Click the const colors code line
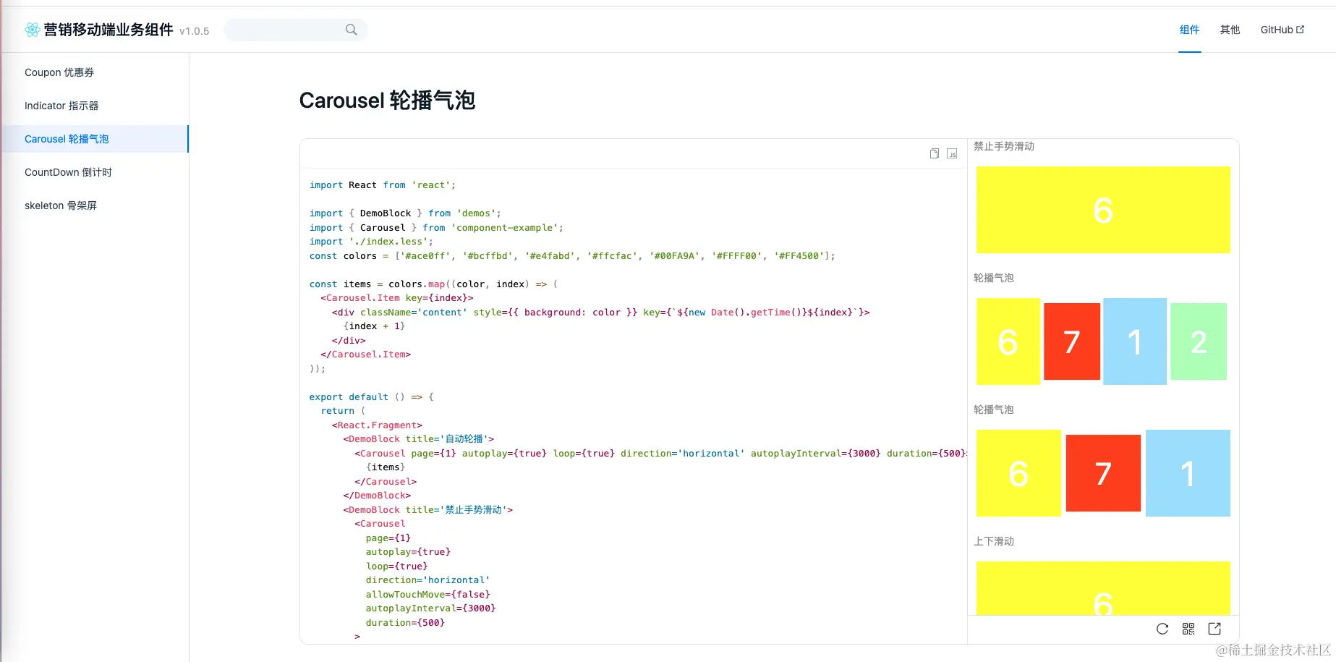 click(572, 256)
